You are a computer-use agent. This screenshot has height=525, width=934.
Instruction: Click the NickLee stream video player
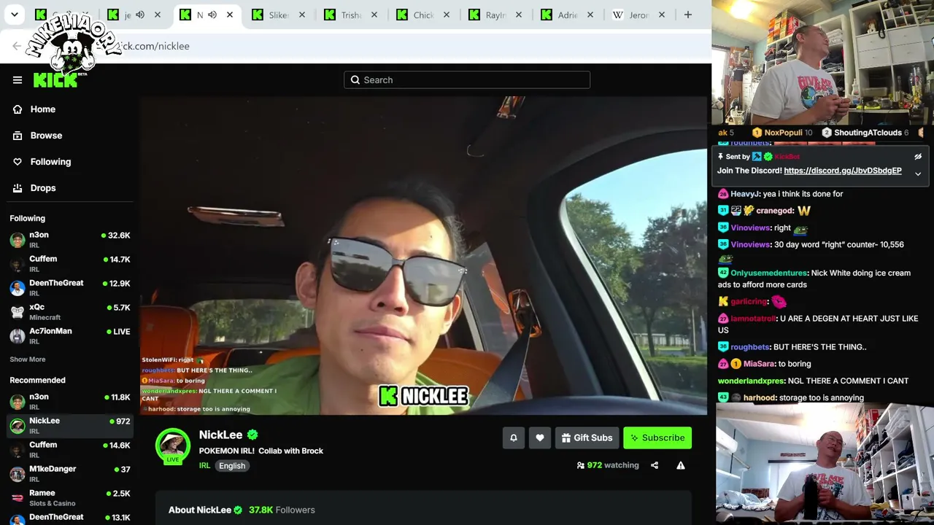[x=423, y=255]
